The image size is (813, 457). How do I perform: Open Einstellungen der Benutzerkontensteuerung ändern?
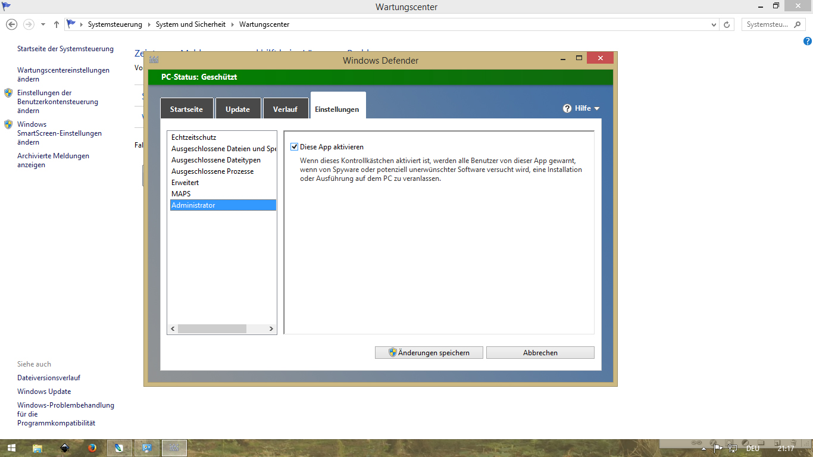(x=58, y=102)
